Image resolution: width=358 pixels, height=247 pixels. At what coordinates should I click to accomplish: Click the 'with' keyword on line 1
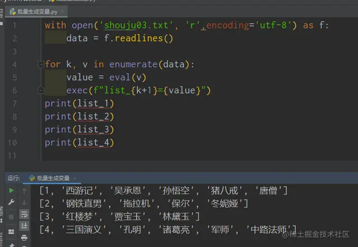55,25
